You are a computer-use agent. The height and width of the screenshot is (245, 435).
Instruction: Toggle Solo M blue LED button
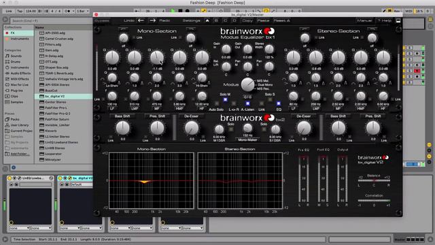coord(225,99)
